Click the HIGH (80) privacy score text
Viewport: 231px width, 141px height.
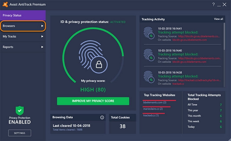(93, 90)
